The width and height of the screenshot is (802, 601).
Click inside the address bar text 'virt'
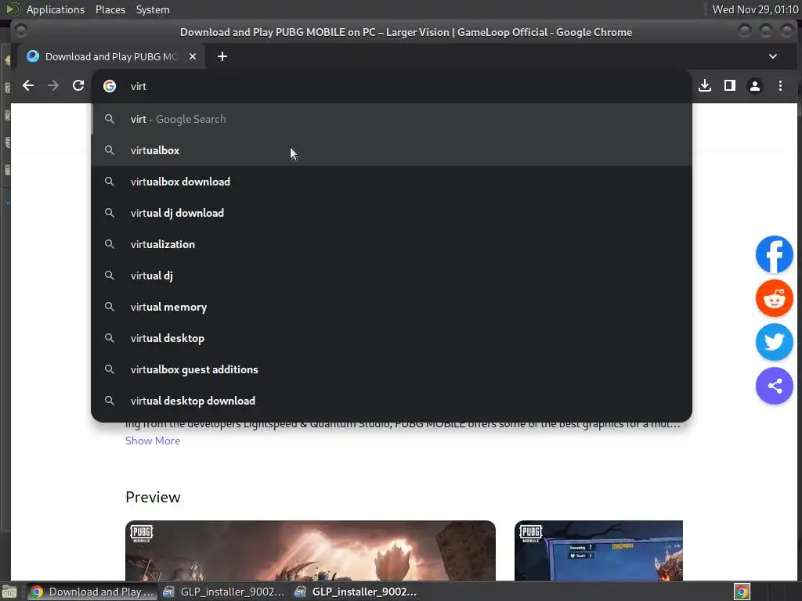(139, 86)
